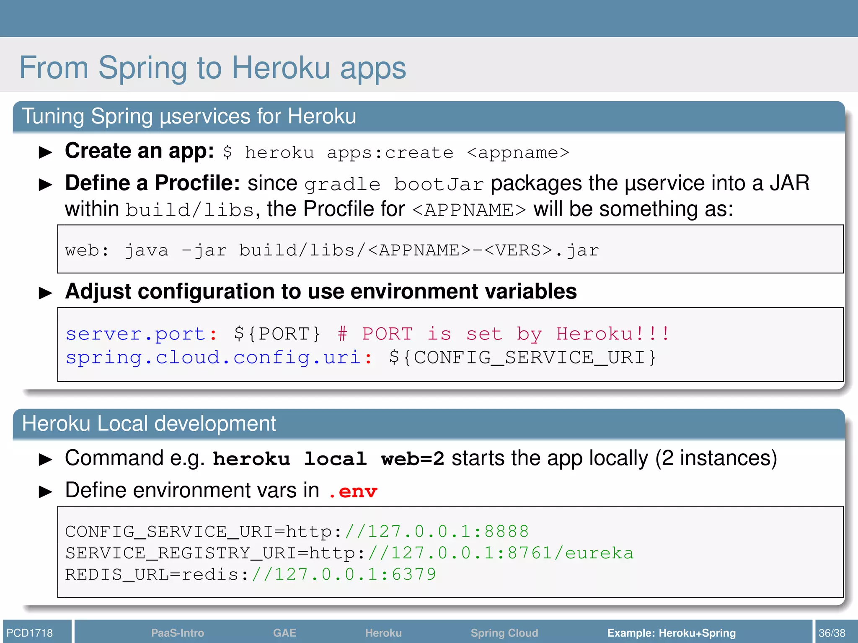Select the Example: Heroku+Spring footer section
The height and width of the screenshot is (643, 858).
[672, 633]
